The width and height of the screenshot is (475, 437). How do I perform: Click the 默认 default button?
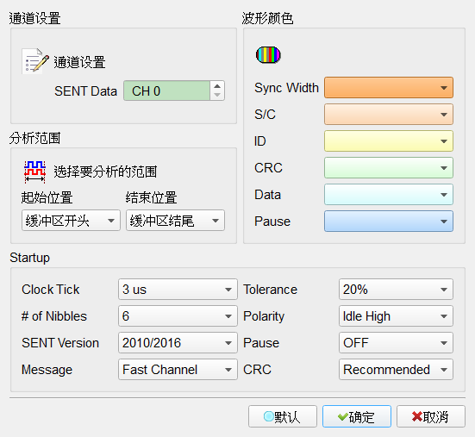pos(283,416)
